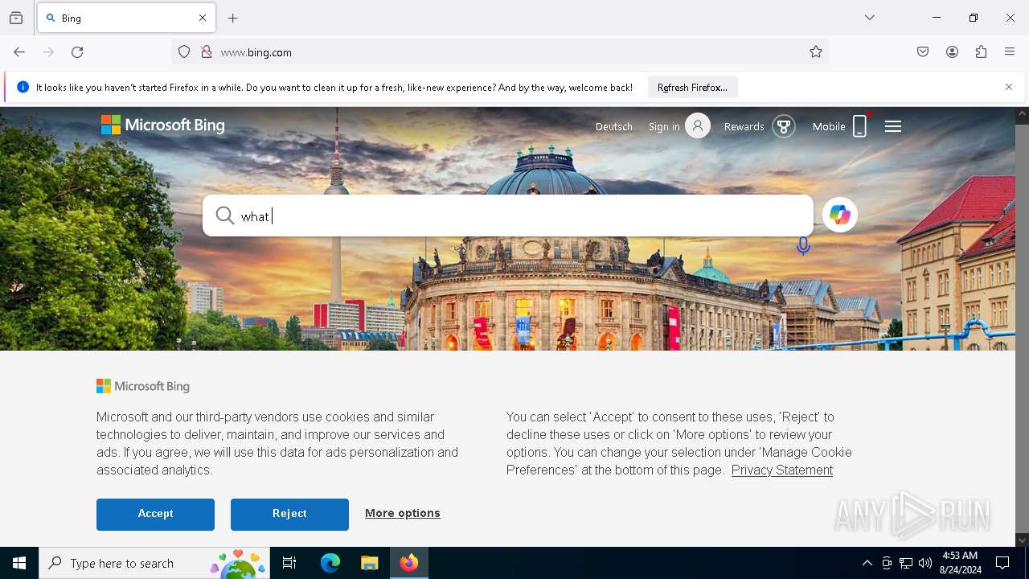This screenshot has width=1029, height=579.
Task: Open File Explorer from taskbar
Action: coord(369,563)
